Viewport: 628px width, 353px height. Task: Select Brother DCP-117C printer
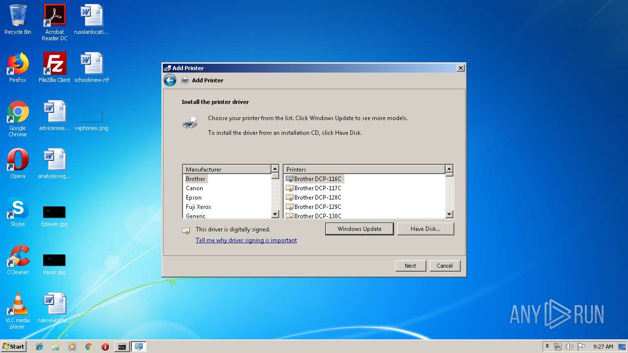pos(314,188)
